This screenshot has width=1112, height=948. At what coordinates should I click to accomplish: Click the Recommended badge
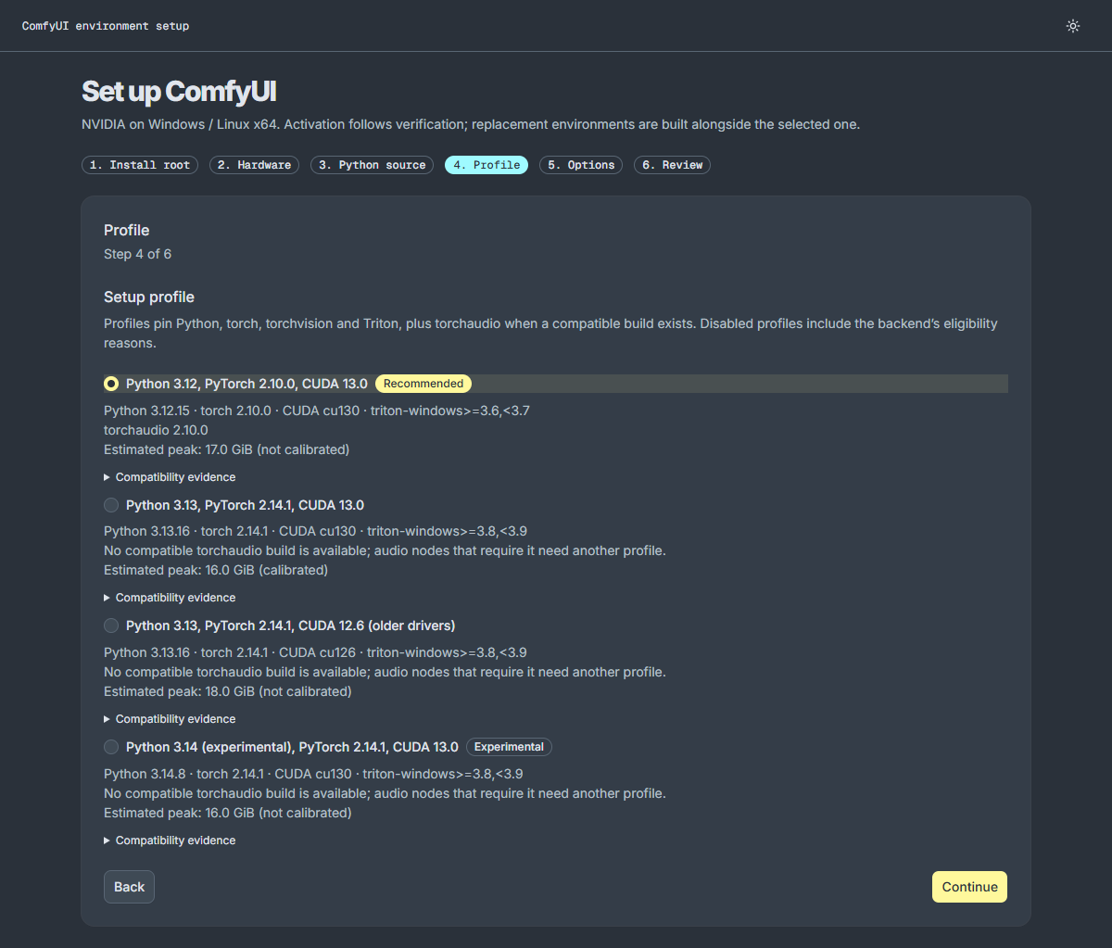tap(423, 384)
